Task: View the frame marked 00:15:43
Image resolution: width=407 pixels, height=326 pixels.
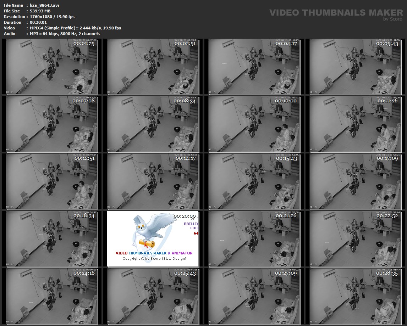Action: tap(254, 182)
